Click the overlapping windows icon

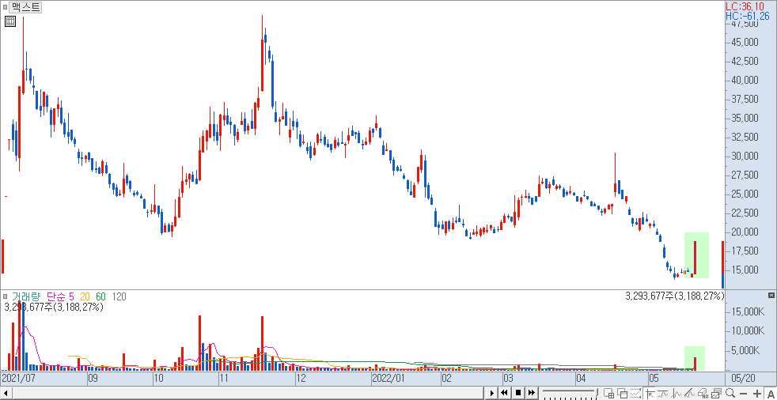coord(623,393)
